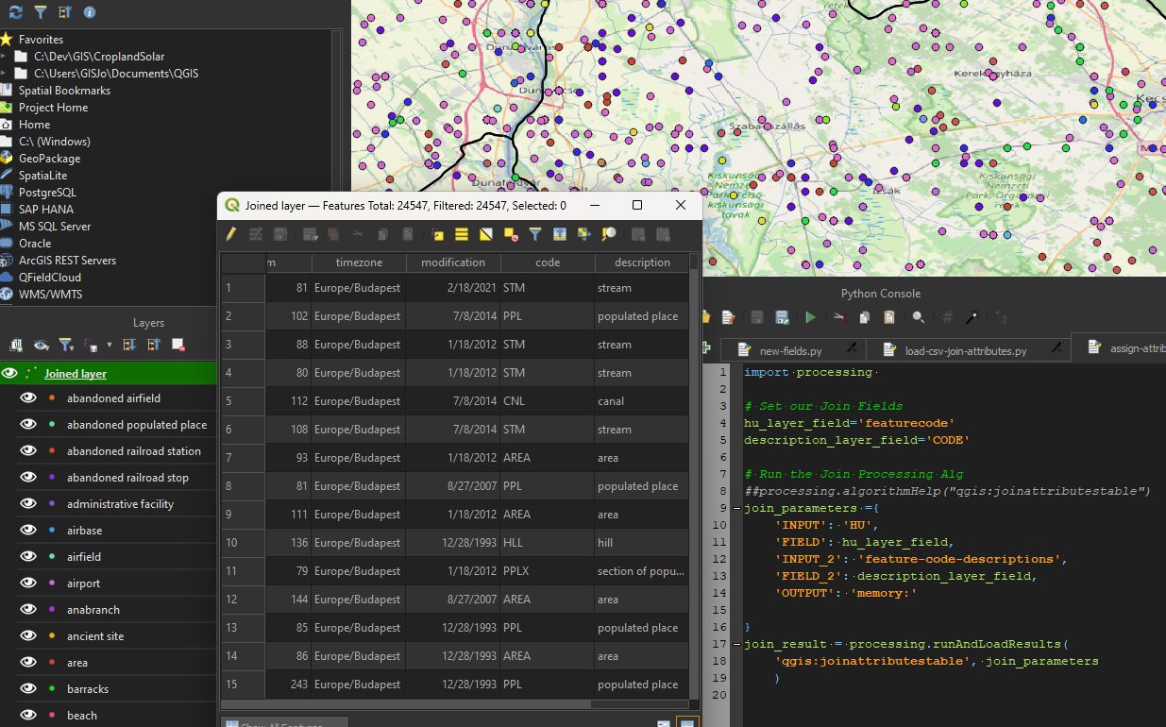1166x727 pixels.
Task: Click Browser panel filter funnel icon
Action: tap(40, 12)
